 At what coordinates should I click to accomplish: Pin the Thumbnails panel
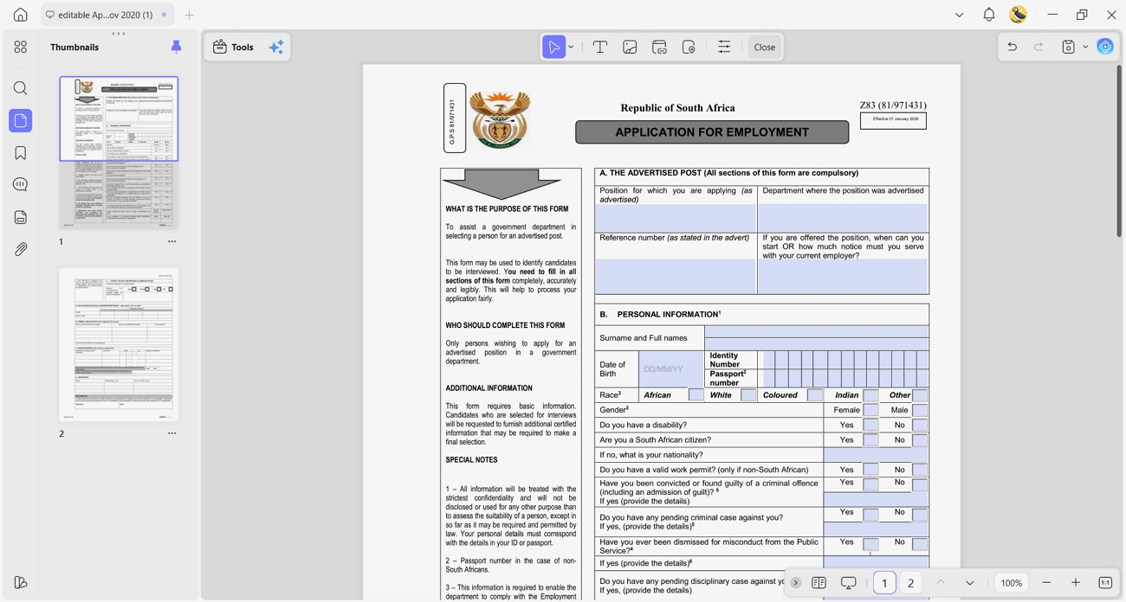176,48
